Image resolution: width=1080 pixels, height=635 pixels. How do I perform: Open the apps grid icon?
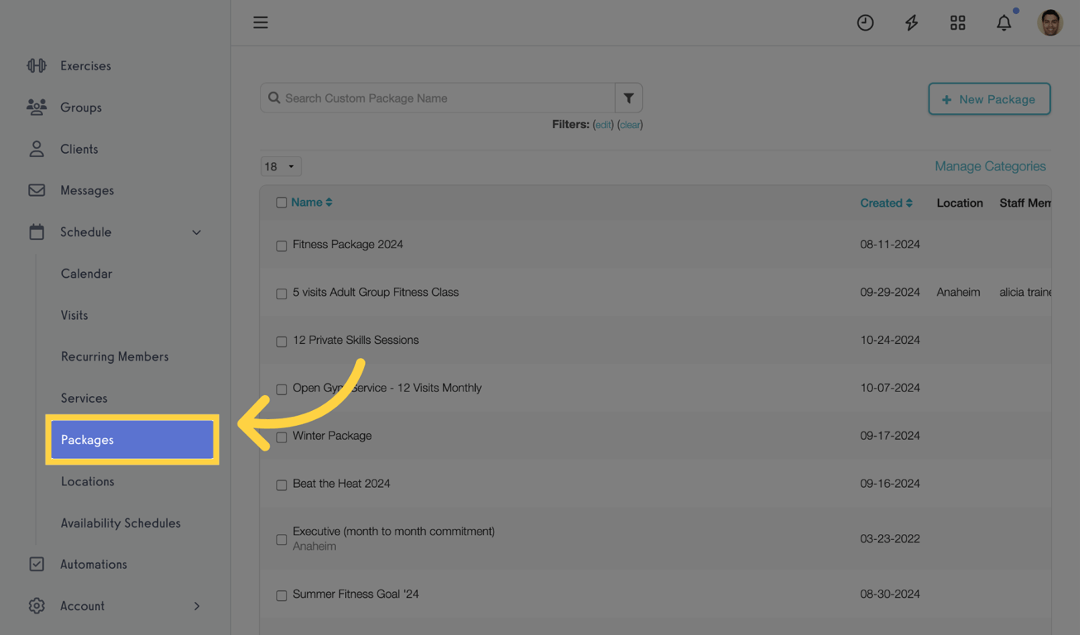pyautogui.click(x=958, y=22)
